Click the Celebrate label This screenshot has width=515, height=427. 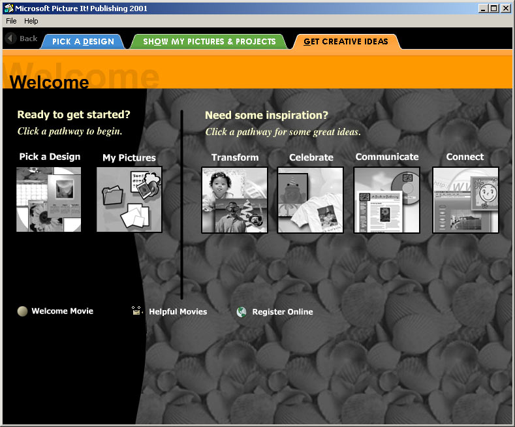click(311, 157)
